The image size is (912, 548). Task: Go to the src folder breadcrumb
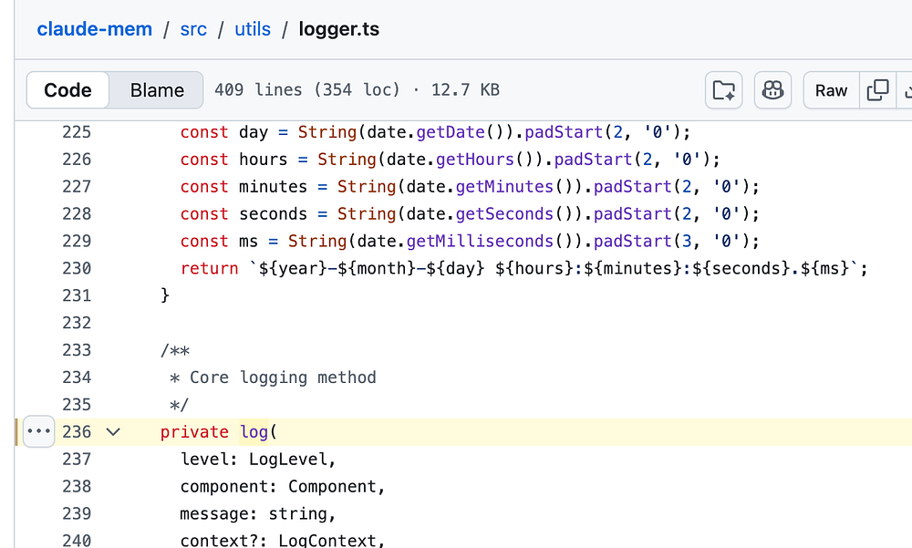193,29
